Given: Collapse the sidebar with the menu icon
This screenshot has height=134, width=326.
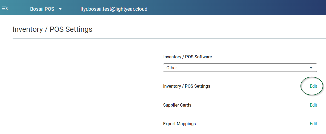Looking at the screenshot, I should (5, 8).
